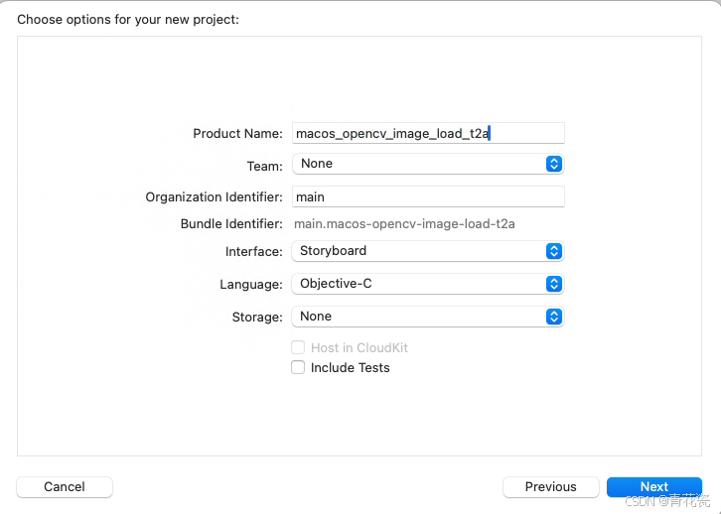721x514 pixels.
Task: Click the Bundle Identifier value text
Action: (404, 224)
